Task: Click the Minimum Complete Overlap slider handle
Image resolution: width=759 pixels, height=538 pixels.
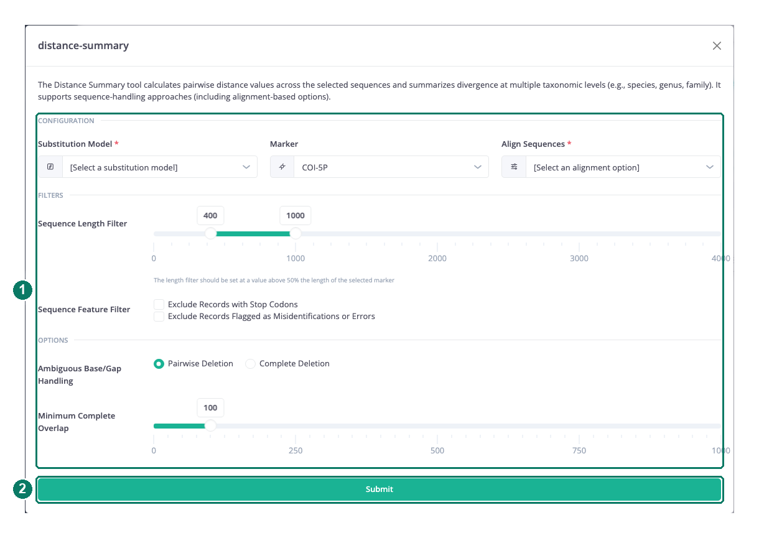Action: (x=210, y=425)
